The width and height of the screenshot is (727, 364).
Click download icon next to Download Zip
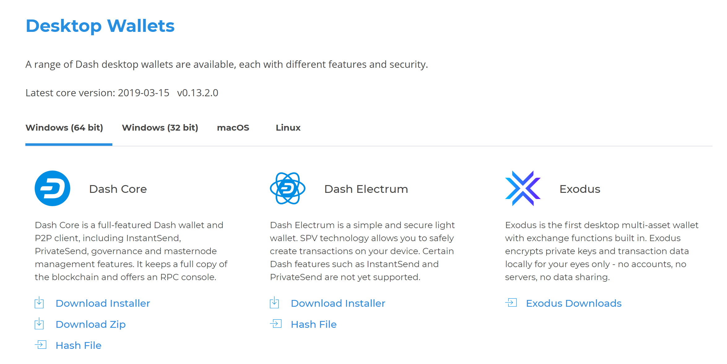tap(39, 324)
